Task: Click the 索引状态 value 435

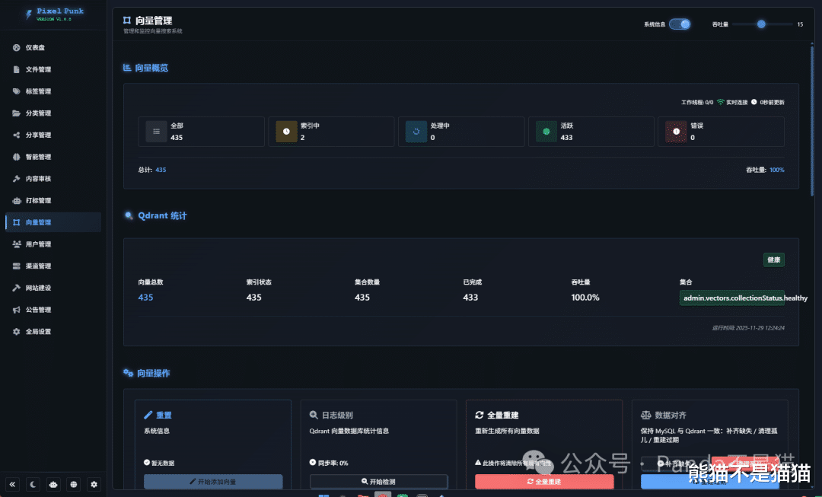Action: click(x=253, y=298)
